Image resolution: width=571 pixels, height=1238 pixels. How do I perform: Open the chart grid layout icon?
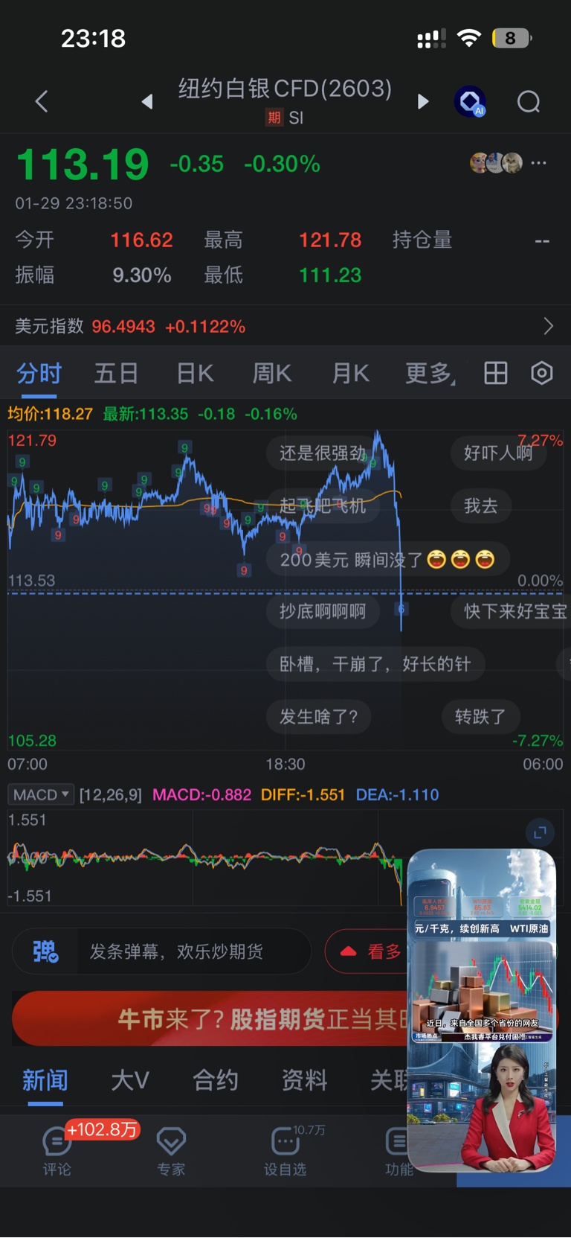(496, 373)
